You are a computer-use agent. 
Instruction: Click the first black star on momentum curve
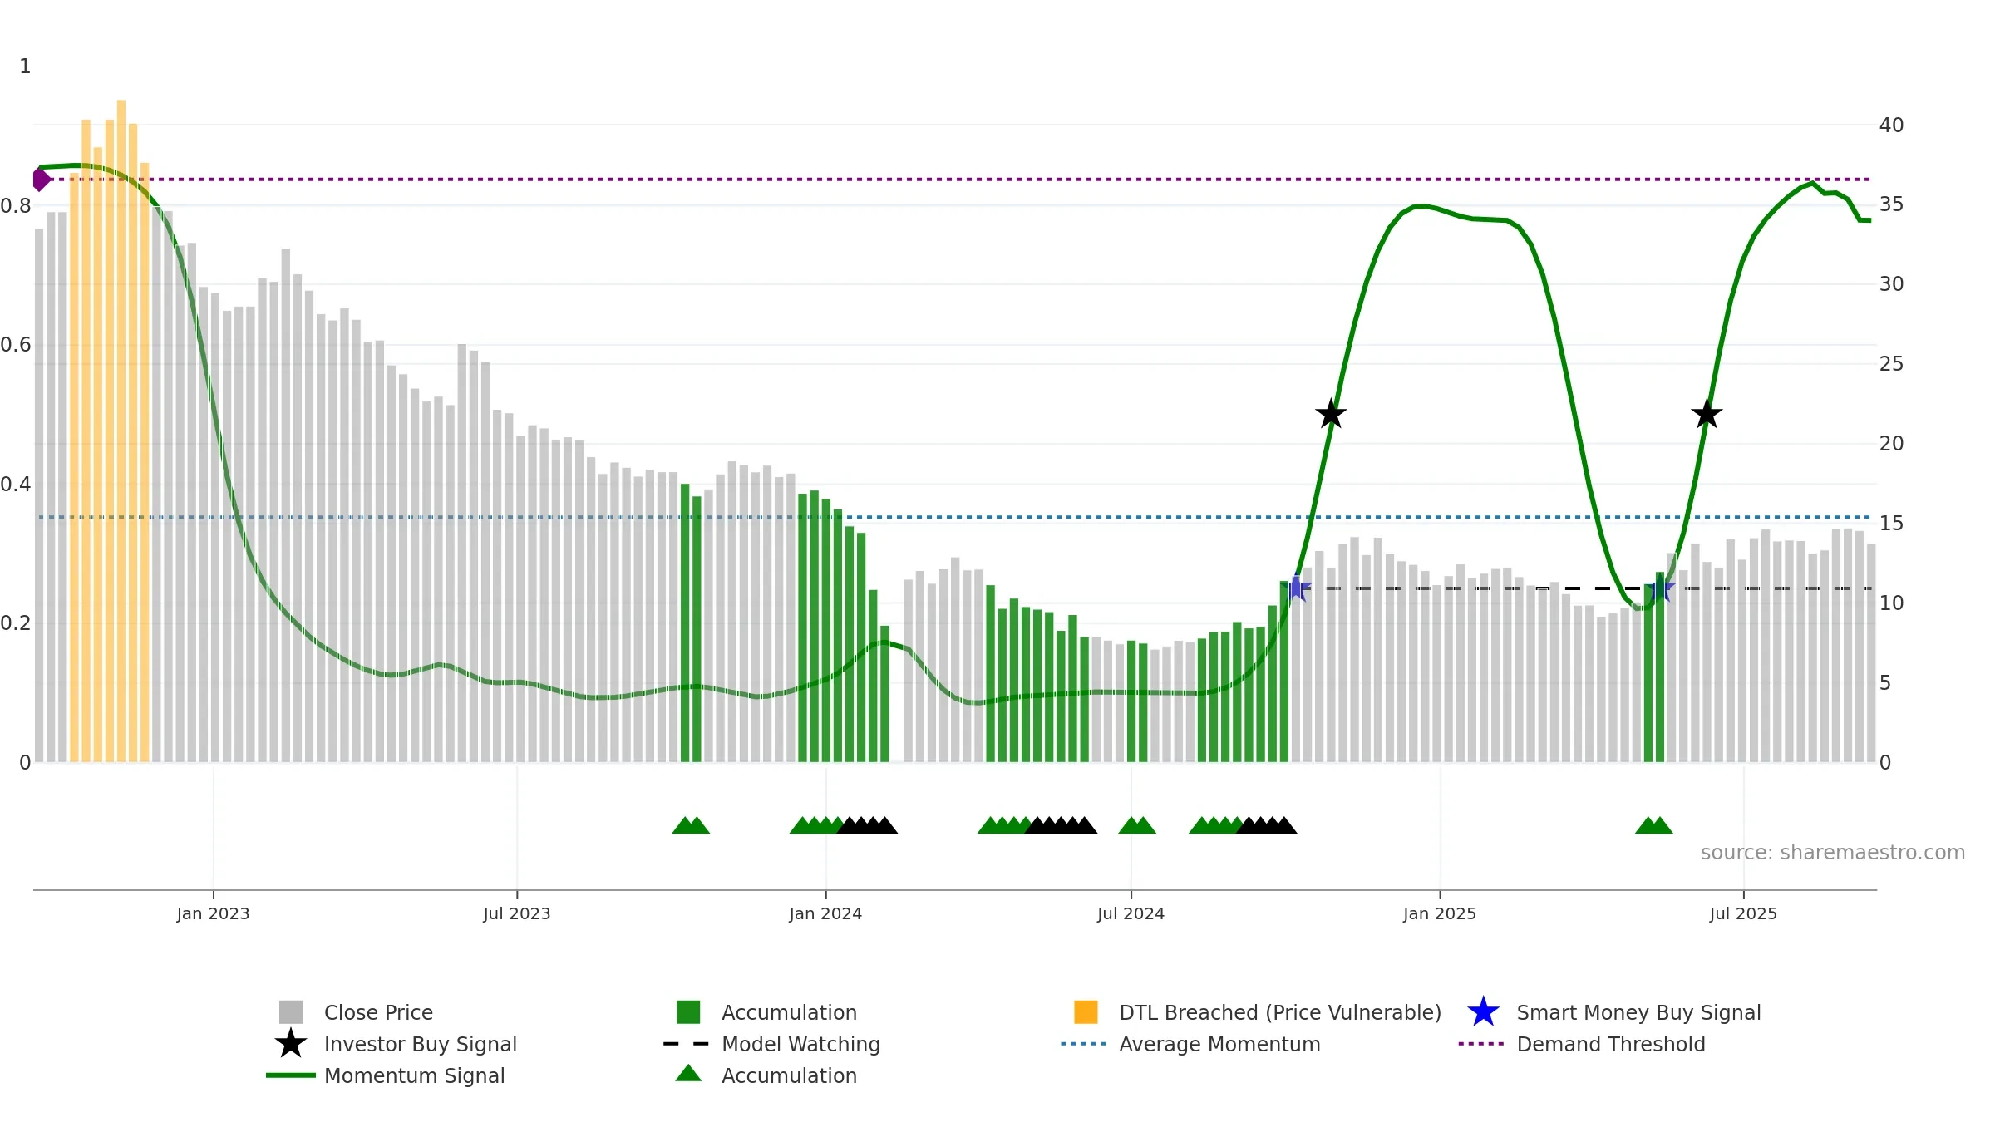[x=1331, y=414]
